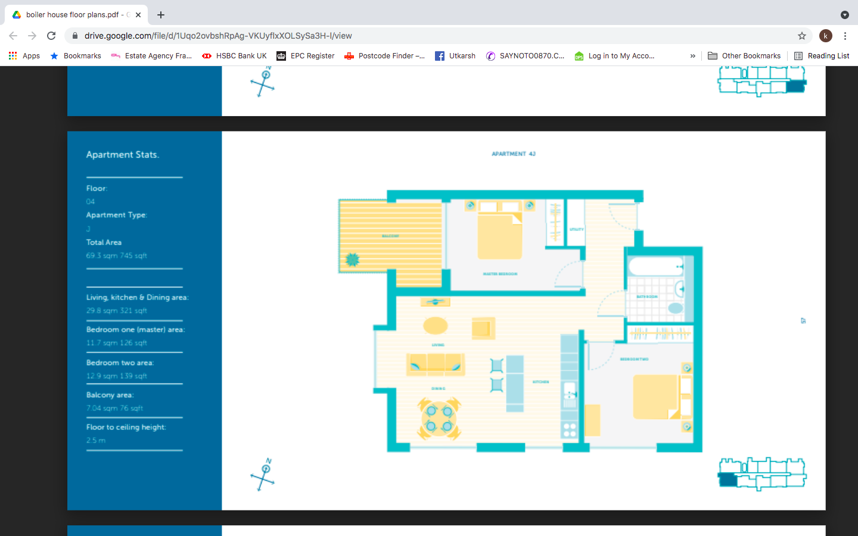Click the address bar URL

pyautogui.click(x=218, y=36)
